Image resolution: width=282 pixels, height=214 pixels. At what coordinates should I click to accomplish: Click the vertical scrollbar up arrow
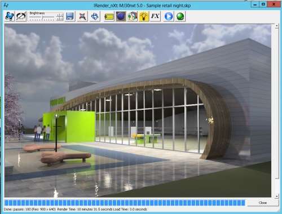pyautogui.click(x=276, y=26)
